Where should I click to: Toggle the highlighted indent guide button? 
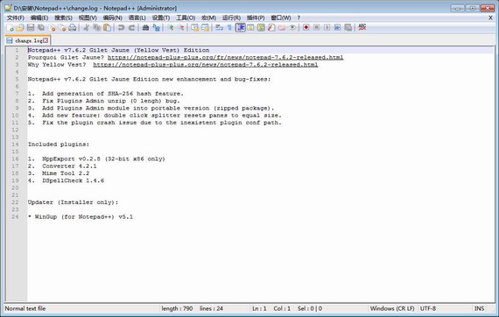[x=240, y=28]
